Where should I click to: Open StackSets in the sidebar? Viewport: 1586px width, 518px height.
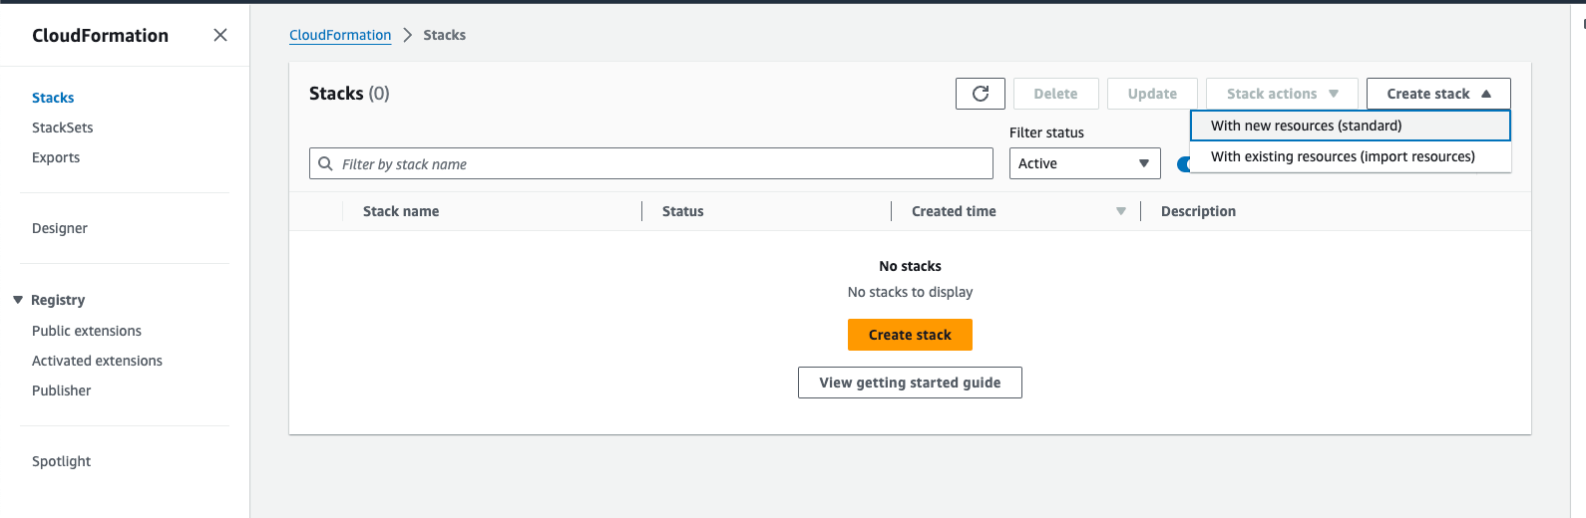click(x=63, y=128)
